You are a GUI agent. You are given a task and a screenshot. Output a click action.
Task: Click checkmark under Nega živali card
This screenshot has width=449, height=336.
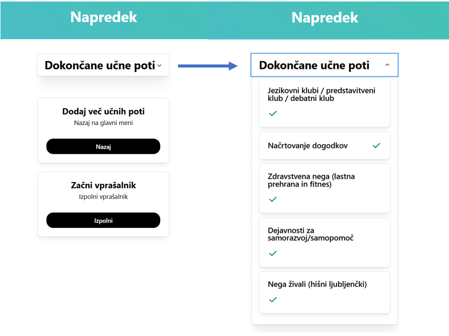coord(273,299)
